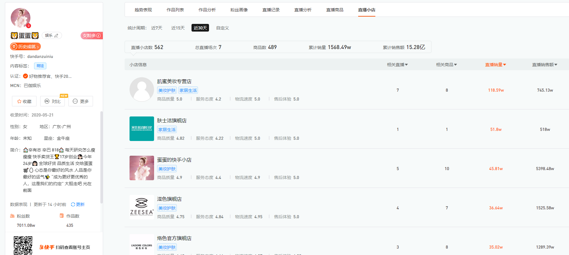Select the 近7天 period option
Viewport: 569px width, 255px height.
(x=157, y=28)
